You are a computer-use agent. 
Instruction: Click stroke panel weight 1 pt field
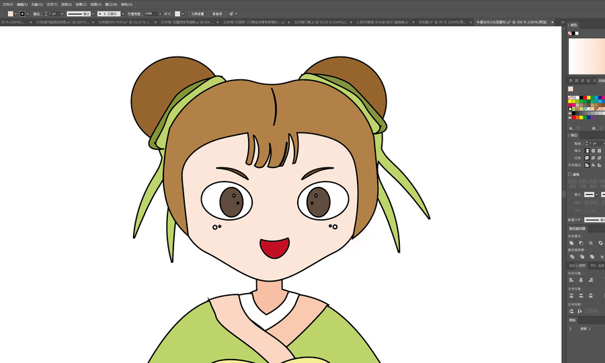coord(596,143)
